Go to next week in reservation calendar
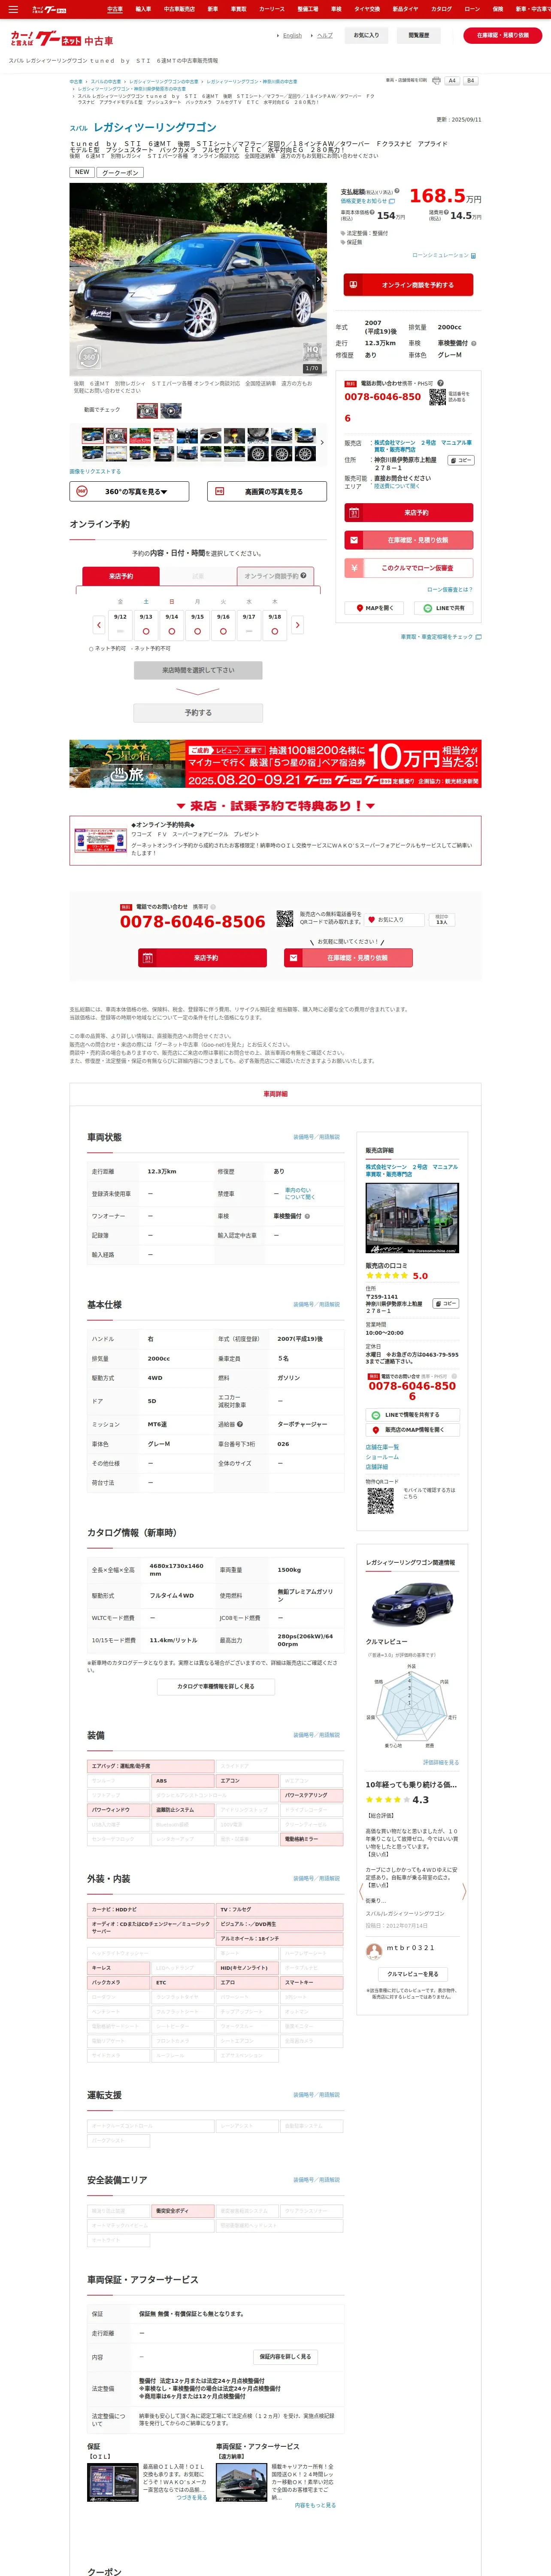This screenshot has height=2576, width=551. [297, 625]
